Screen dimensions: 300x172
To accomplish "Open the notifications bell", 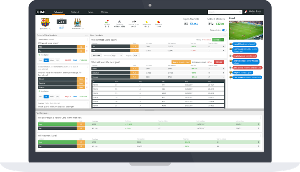I will click(x=246, y=12).
